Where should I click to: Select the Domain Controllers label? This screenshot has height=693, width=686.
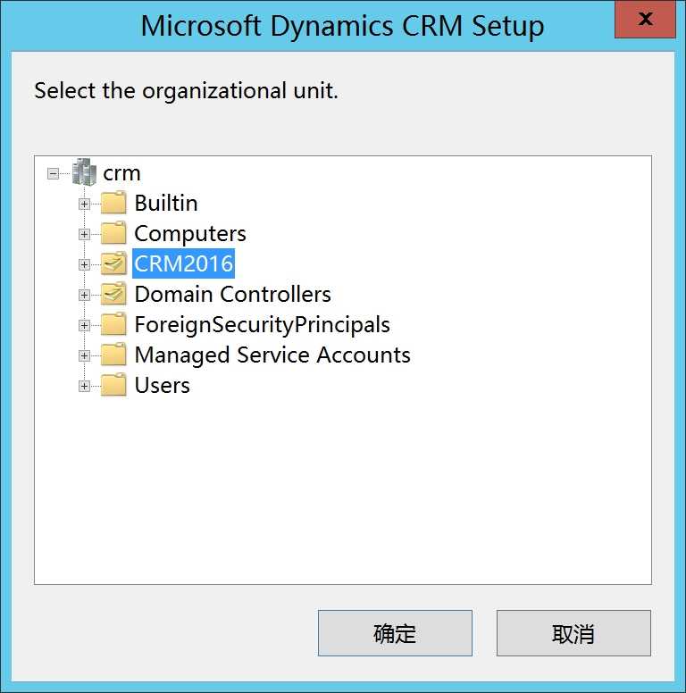232,294
